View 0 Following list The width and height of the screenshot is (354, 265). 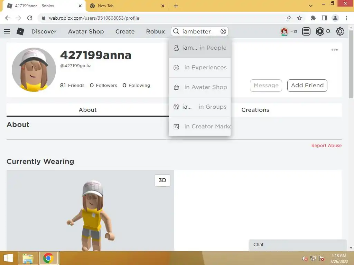tap(136, 86)
